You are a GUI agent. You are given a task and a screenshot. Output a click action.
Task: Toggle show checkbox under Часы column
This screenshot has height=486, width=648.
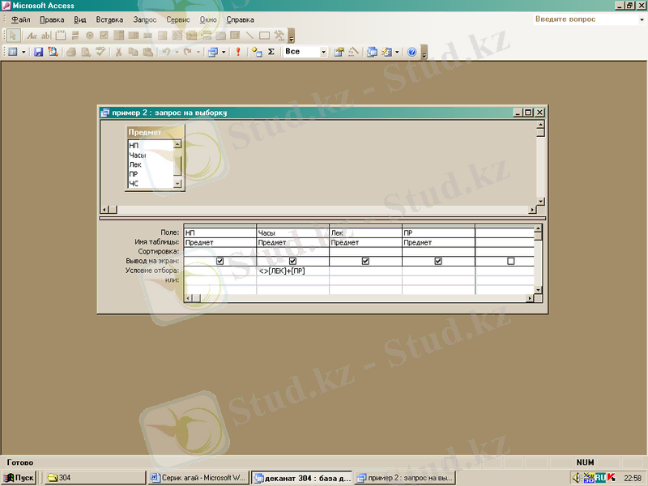tap(292, 261)
